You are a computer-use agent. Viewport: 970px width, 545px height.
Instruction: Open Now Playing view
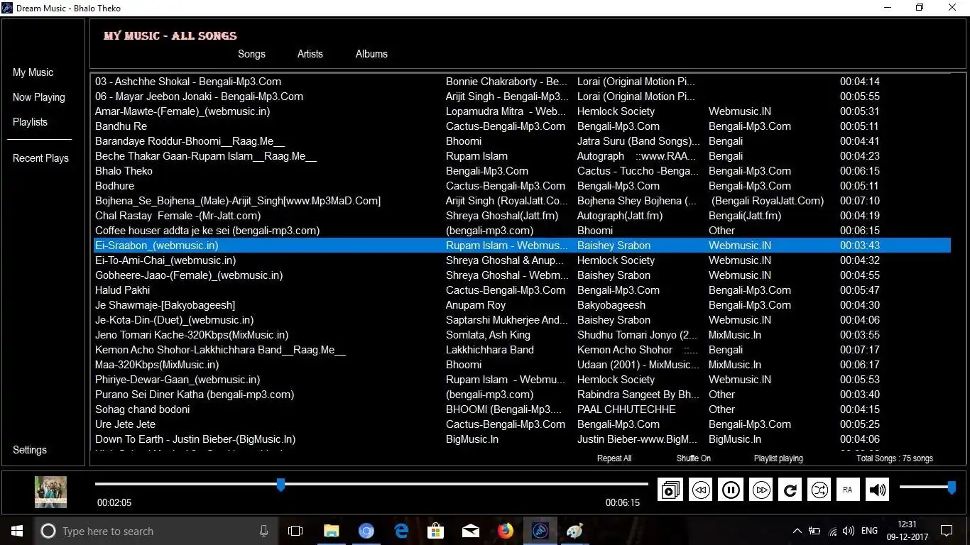(x=39, y=97)
